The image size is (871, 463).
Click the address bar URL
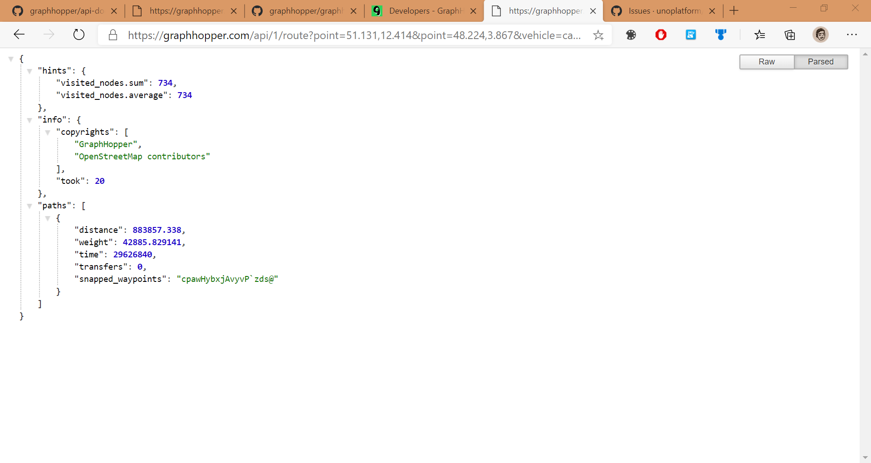tap(354, 35)
